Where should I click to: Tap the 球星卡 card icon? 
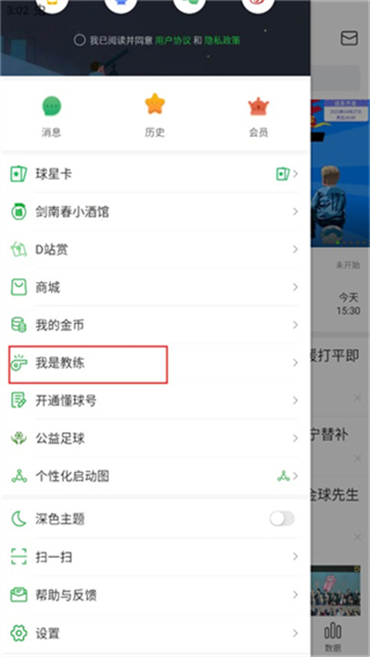(x=18, y=174)
